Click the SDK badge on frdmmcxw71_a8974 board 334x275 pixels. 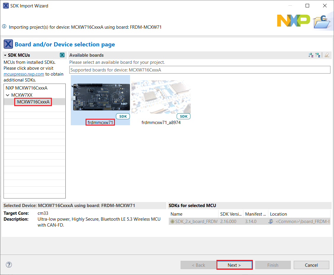click(184, 116)
